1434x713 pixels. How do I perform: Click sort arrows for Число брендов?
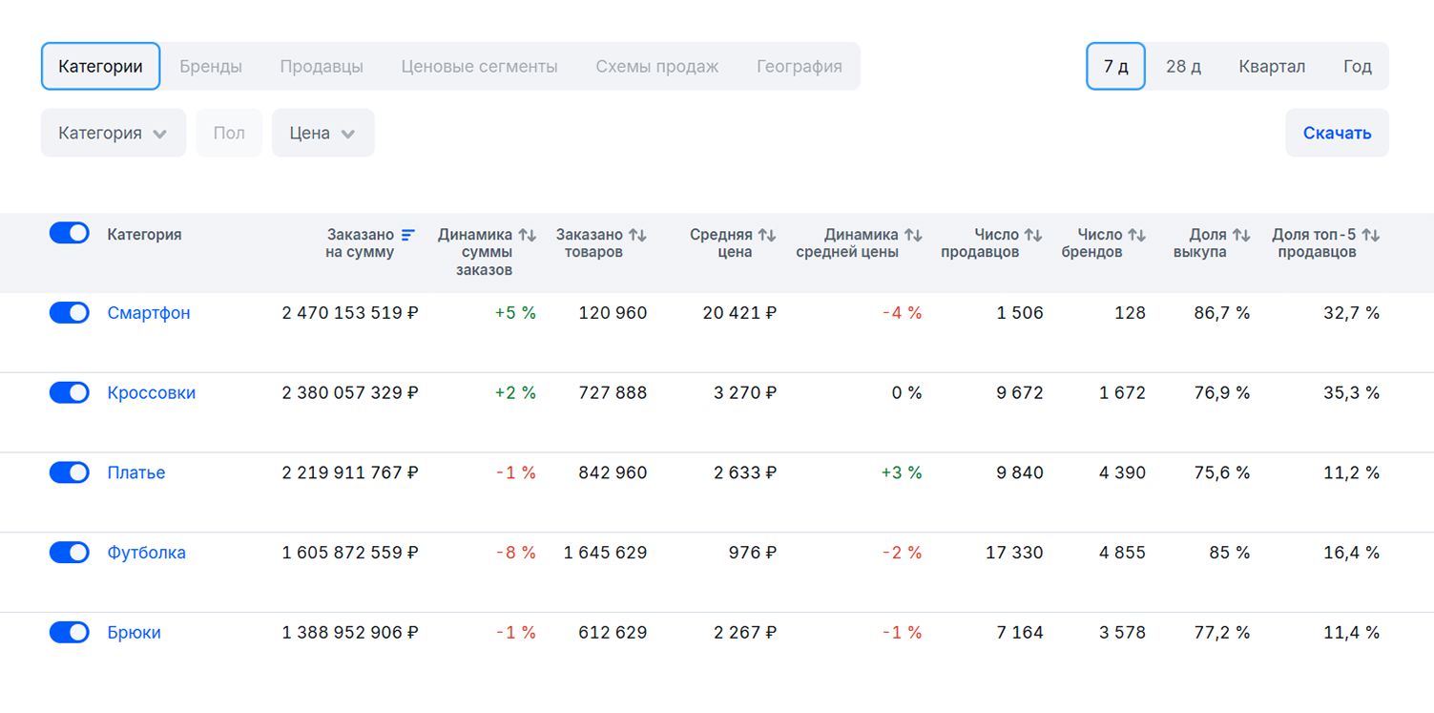[x=1136, y=235]
